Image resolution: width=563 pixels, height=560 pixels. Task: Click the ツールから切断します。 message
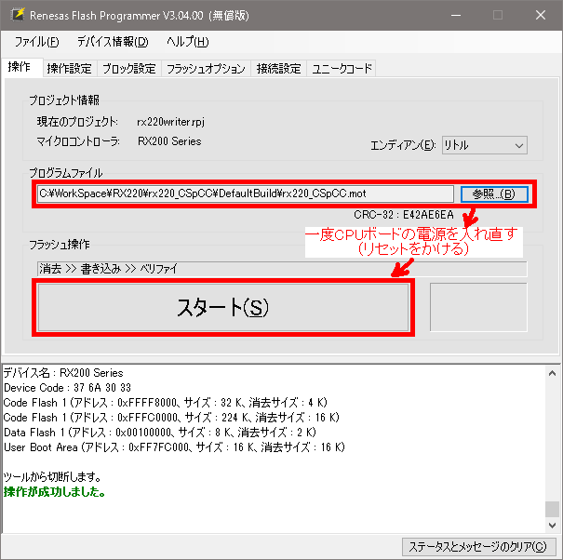[52, 477]
